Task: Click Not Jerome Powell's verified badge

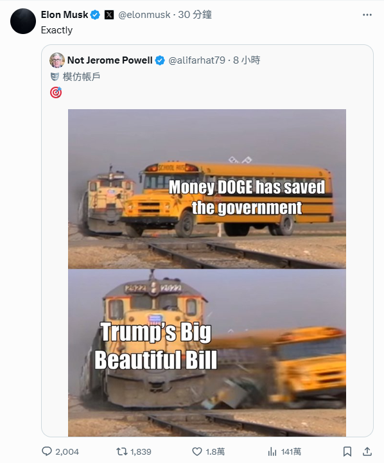Action: 160,60
